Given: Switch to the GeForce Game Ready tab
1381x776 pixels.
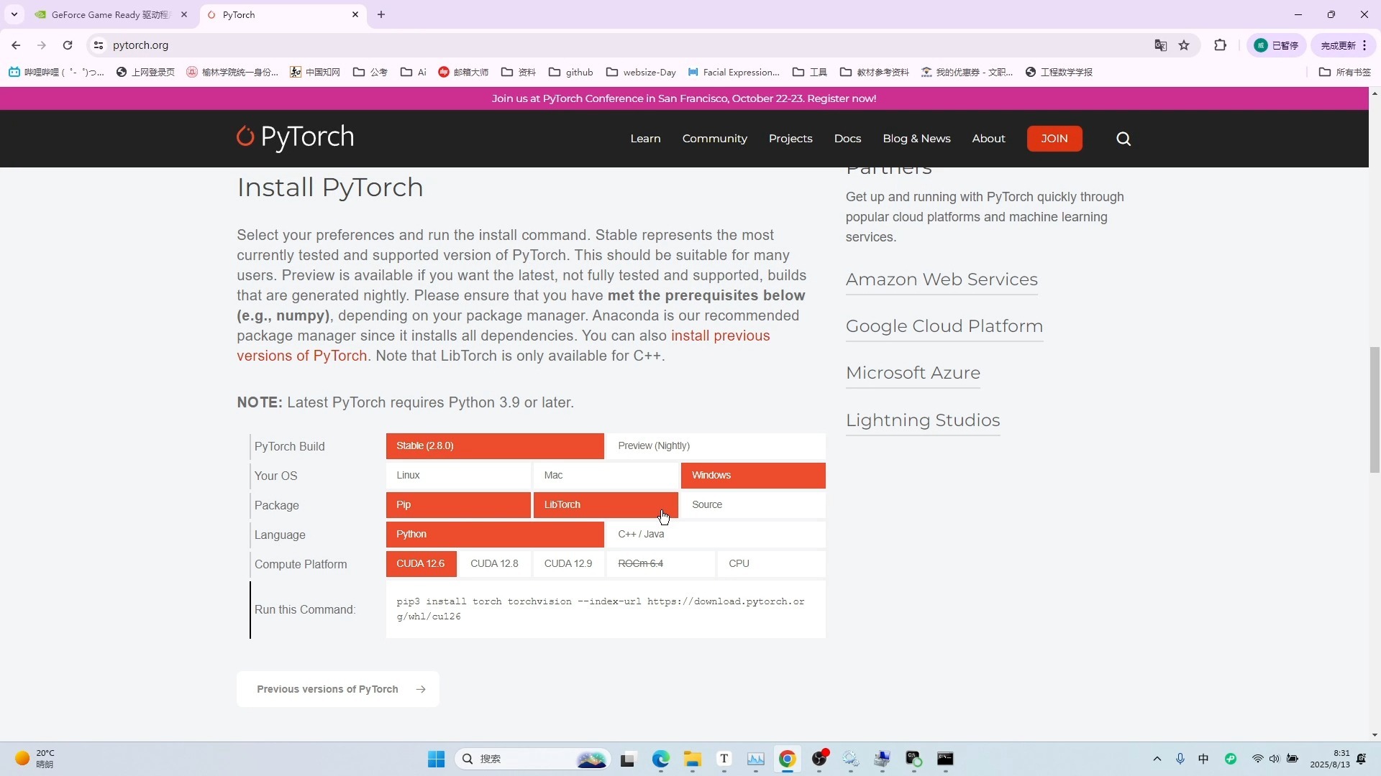Looking at the screenshot, I should tap(108, 14).
